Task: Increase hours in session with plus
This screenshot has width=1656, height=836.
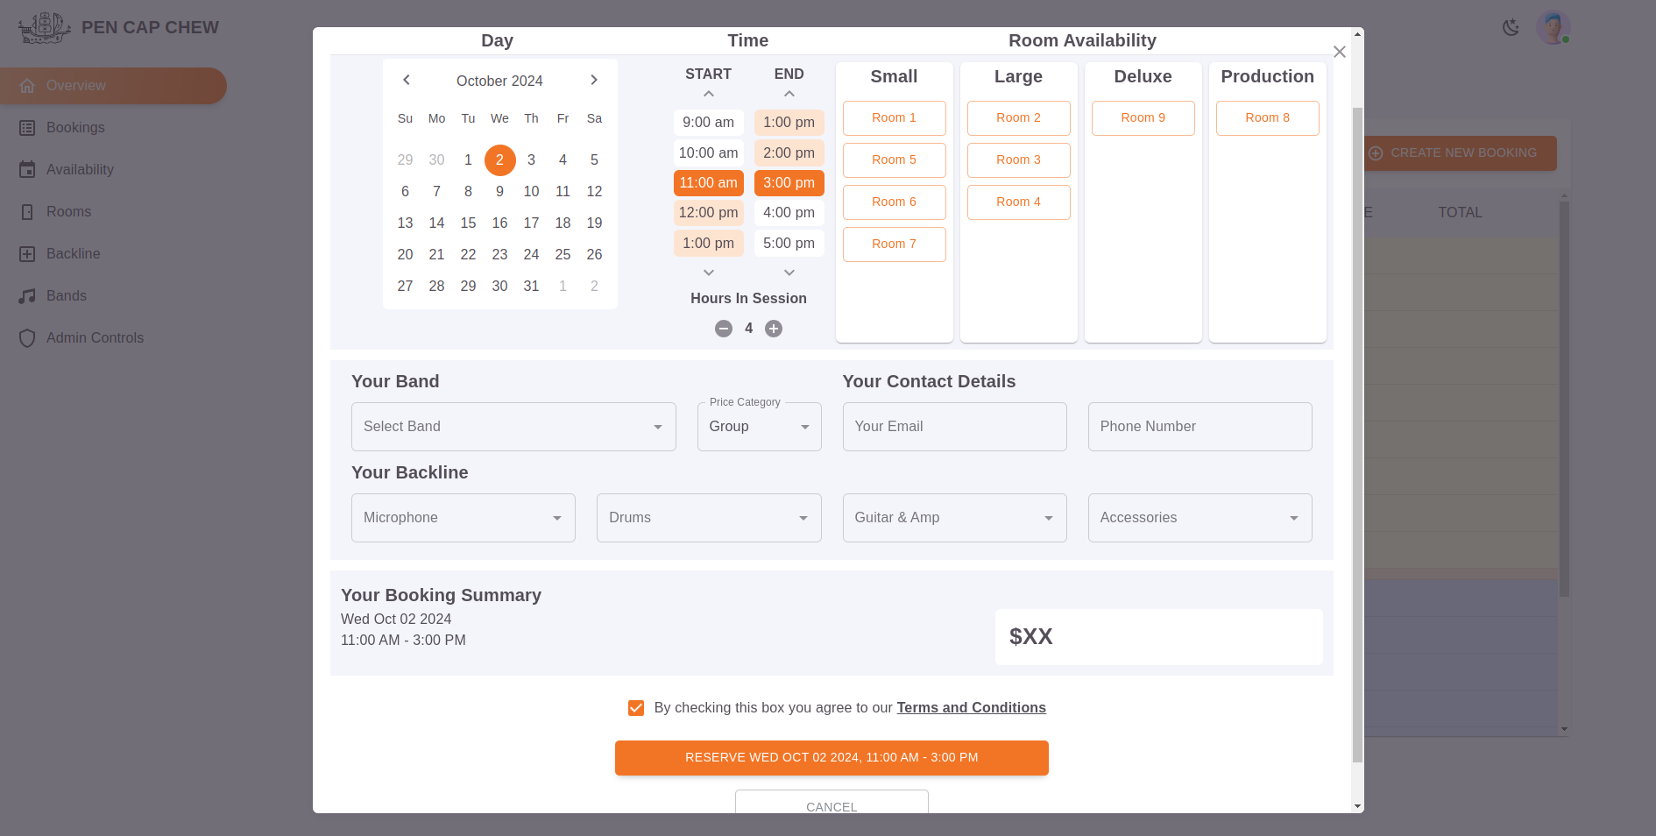Action: pos(774,329)
